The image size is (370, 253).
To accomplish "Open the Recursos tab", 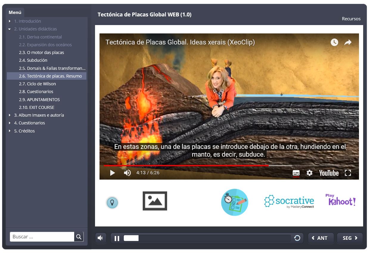I will point(351,19).
